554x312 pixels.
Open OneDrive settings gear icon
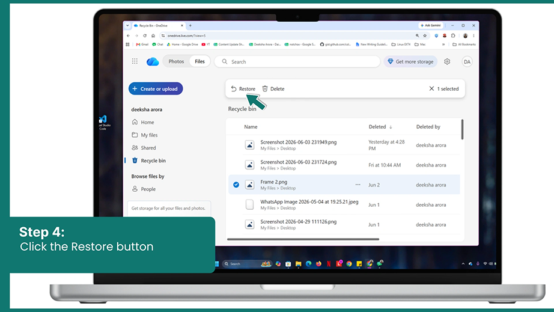coord(447,61)
